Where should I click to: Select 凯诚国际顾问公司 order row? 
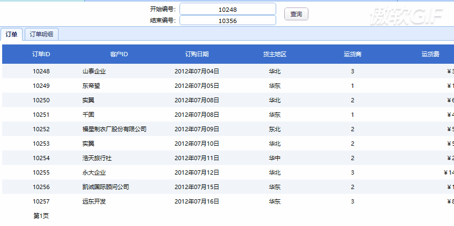click(105, 187)
